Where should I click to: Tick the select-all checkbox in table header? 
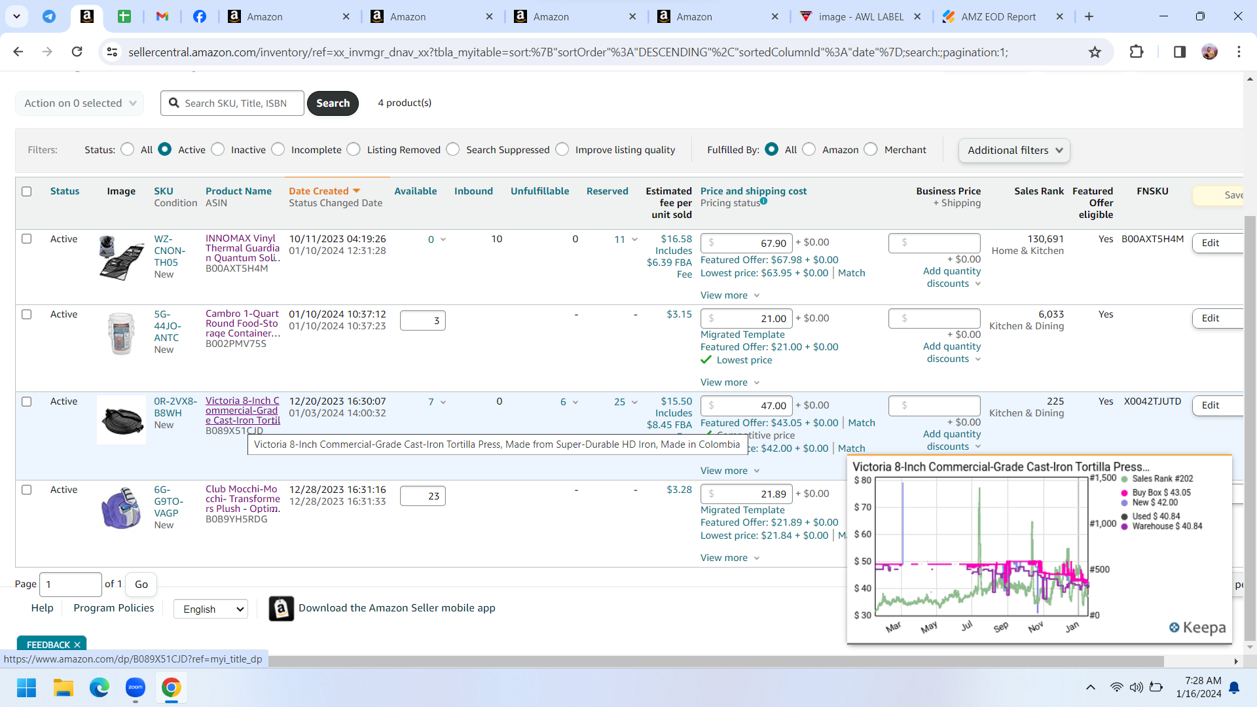coord(26,191)
